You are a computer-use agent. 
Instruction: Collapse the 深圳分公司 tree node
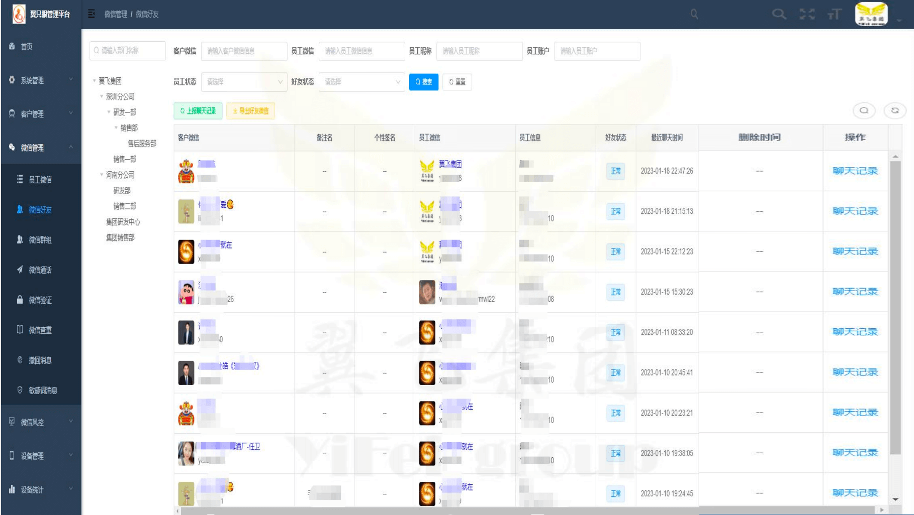[102, 96]
